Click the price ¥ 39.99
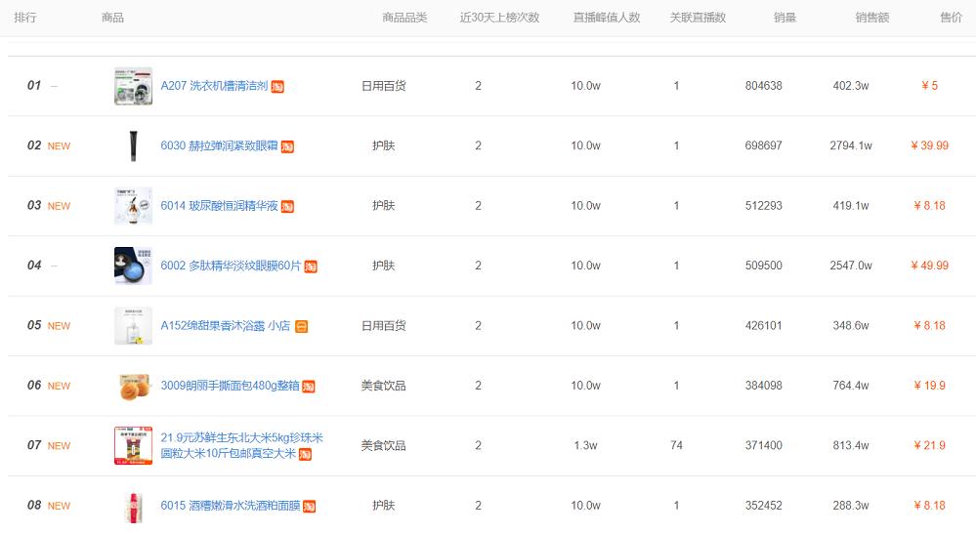The image size is (976, 534). click(929, 145)
